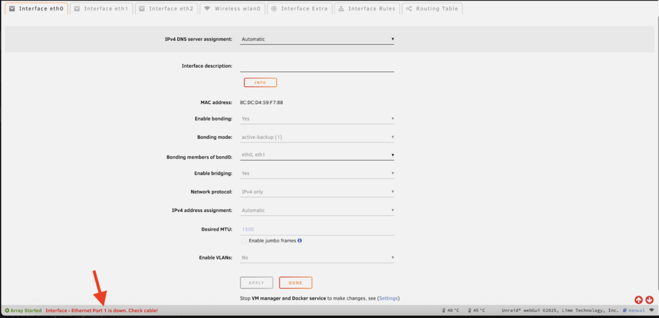Click the Routing Table tab share icon
659x318 pixels.
pos(409,9)
